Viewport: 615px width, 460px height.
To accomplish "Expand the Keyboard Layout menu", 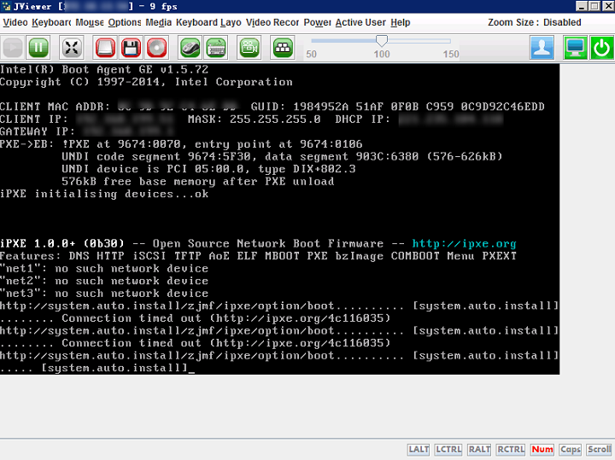I will coord(208,22).
